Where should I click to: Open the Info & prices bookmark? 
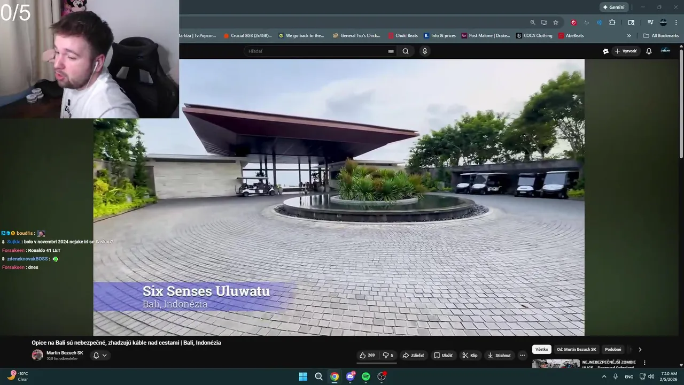440,36
